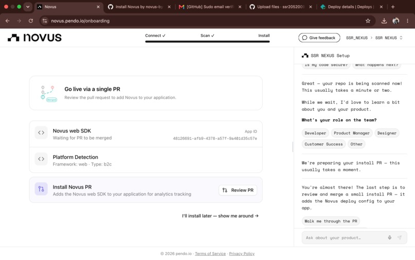Click the send message arrow icon
Viewport: 415px width, 260px height.
point(400,238)
